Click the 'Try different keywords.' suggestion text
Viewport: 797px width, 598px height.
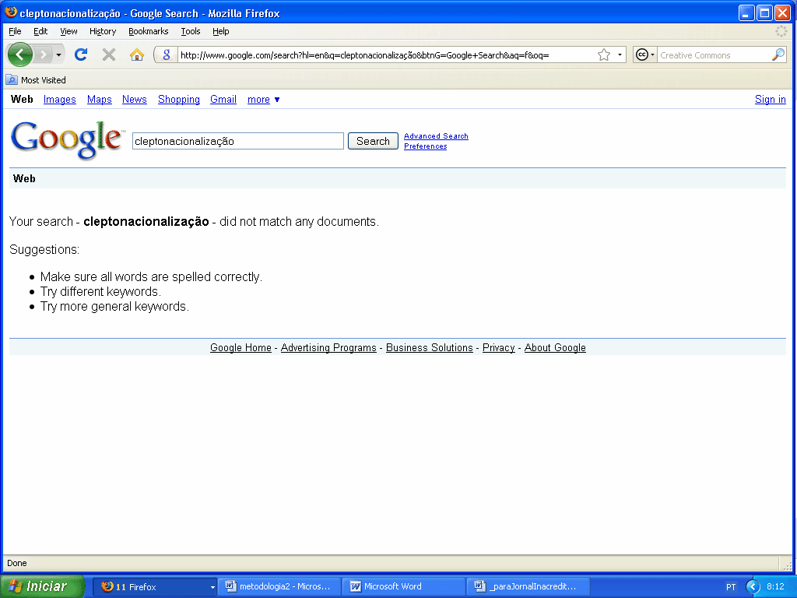coord(100,291)
